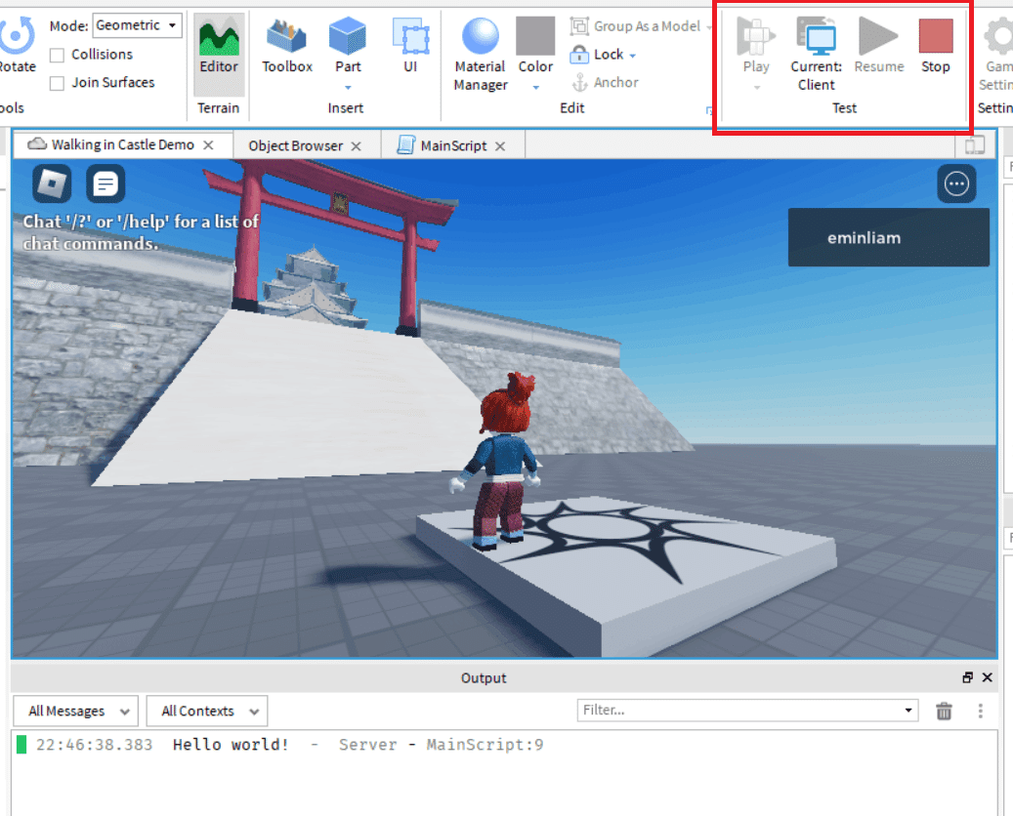The image size is (1013, 816).
Task: Close the Object Browser tab
Action: coord(356,146)
